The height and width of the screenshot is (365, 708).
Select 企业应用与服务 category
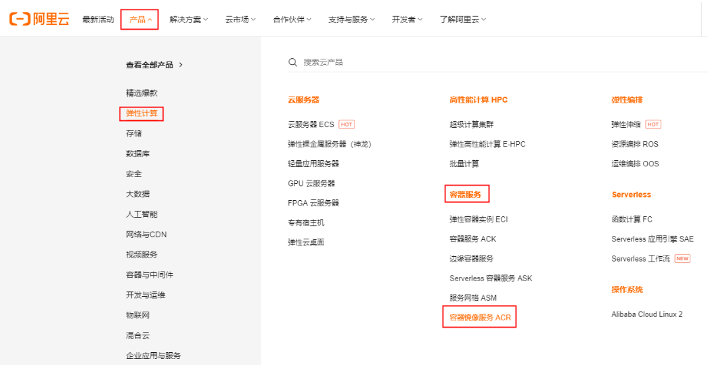[154, 356]
